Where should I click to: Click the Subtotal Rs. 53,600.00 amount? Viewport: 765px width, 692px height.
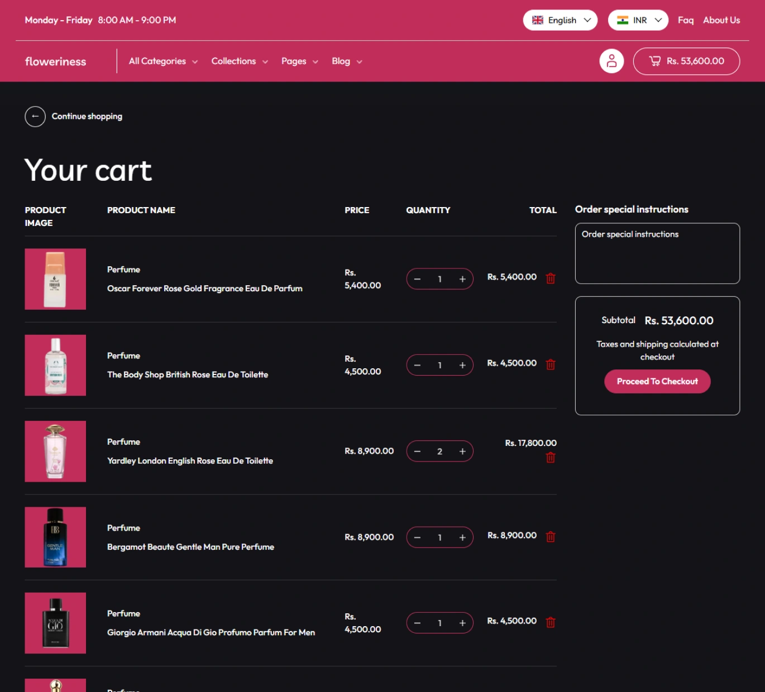click(679, 320)
